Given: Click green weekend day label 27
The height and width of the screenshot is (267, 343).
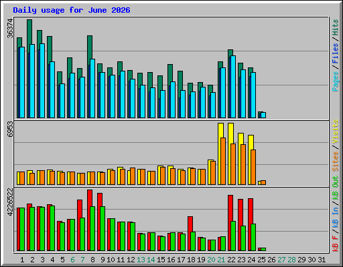Looking at the screenshot, I should [281, 260].
